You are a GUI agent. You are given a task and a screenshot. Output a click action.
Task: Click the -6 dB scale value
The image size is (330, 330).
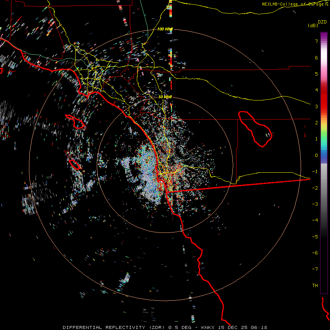[x=315, y=253]
